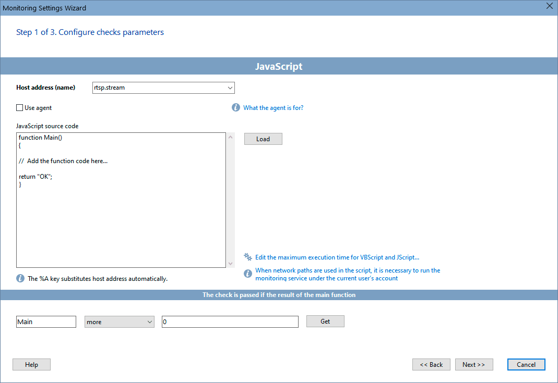Enable the Use agent checkbox
The width and height of the screenshot is (558, 383).
point(20,108)
